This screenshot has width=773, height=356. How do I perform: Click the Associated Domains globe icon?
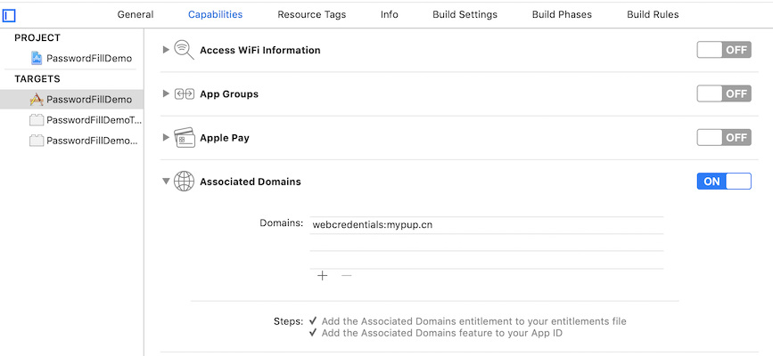tap(184, 182)
